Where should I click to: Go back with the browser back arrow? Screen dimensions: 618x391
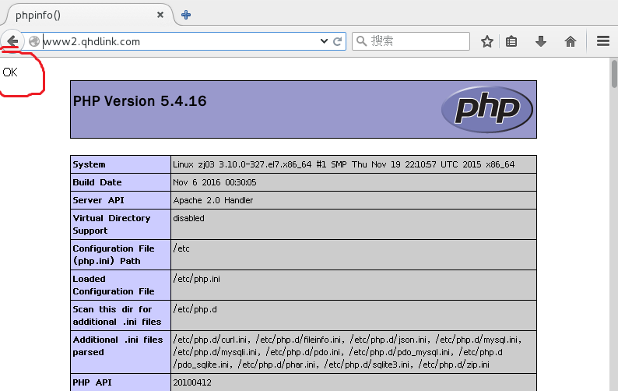(12, 41)
